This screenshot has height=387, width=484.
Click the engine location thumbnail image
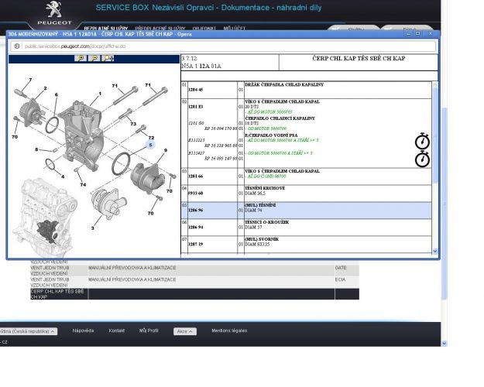(45, 217)
